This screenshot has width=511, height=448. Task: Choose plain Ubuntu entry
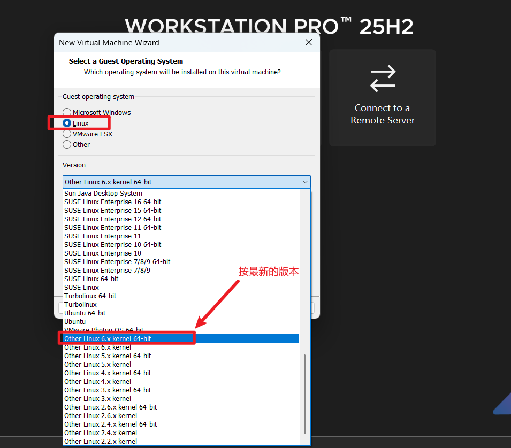coord(181,322)
